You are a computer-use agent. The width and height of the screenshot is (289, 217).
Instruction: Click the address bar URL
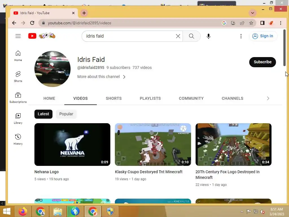point(79,23)
